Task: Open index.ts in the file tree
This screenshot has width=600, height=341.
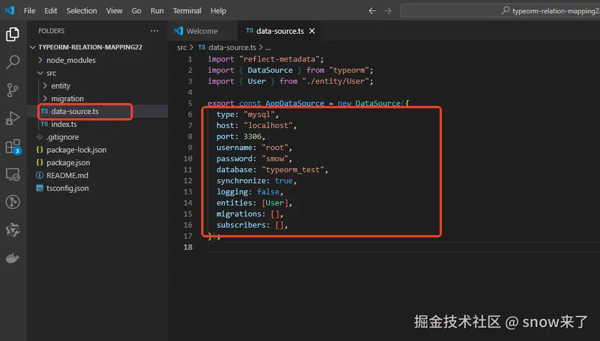Action: [97, 124]
